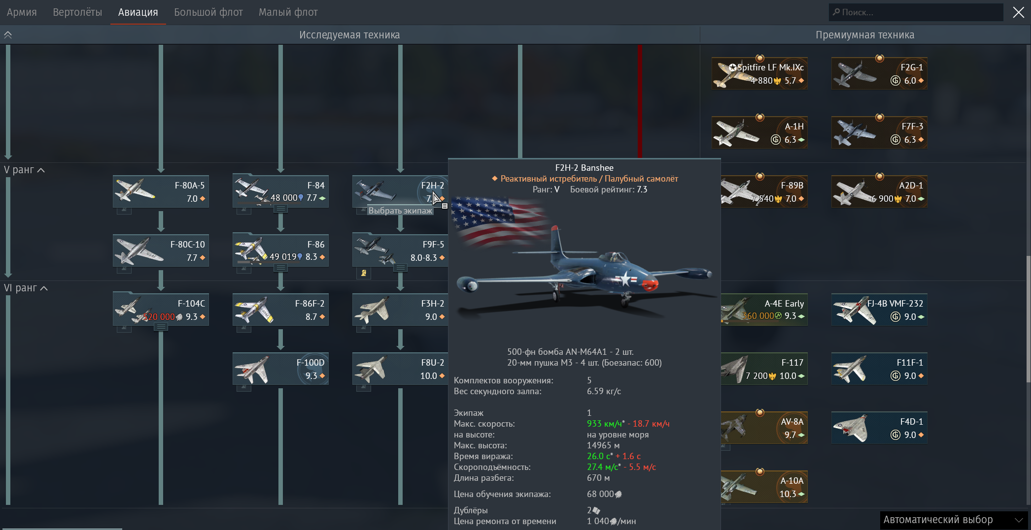The height and width of the screenshot is (530, 1031).
Task: Pick the premium FJ-4B VMF-232 card
Action: 879,310
